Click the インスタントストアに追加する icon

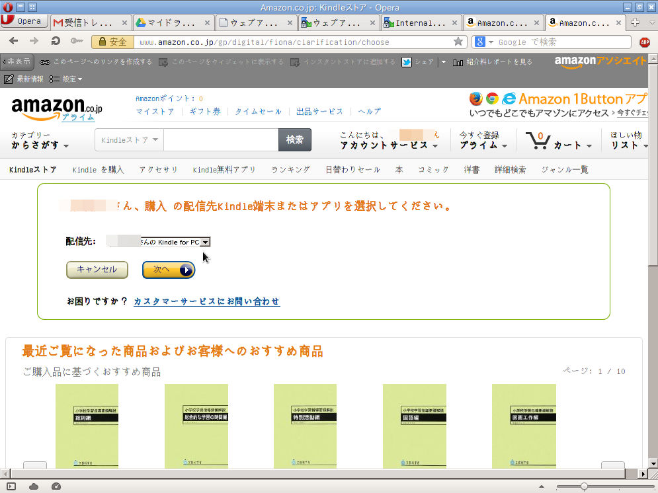[295, 62]
